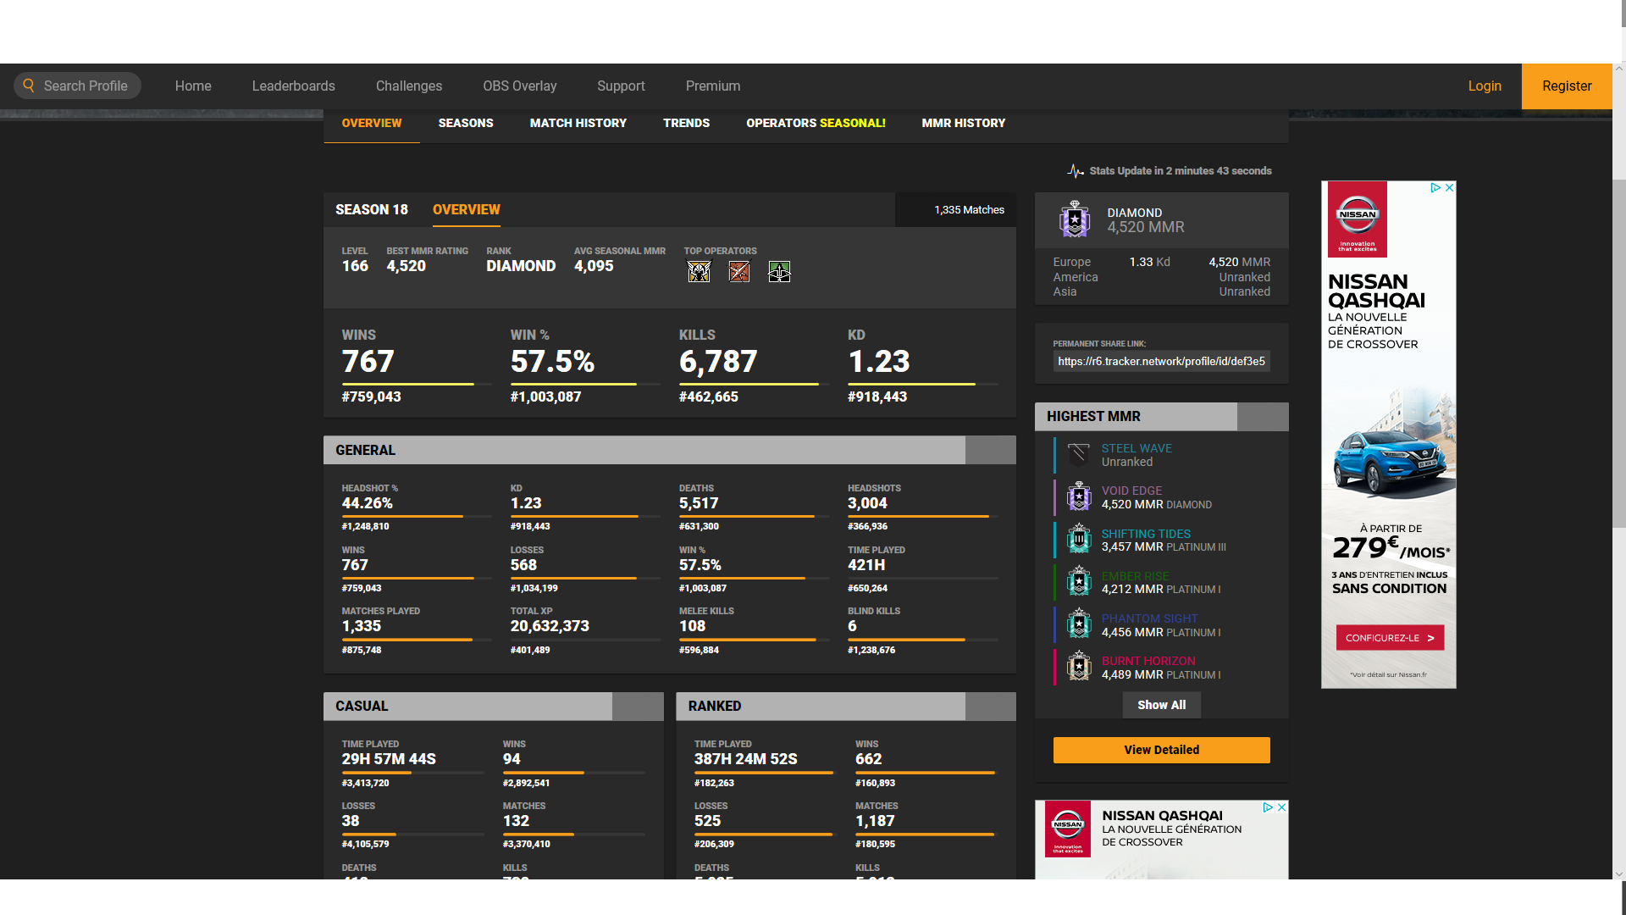Click the Casual wins 94 value
This screenshot has height=915, width=1626.
click(512, 759)
